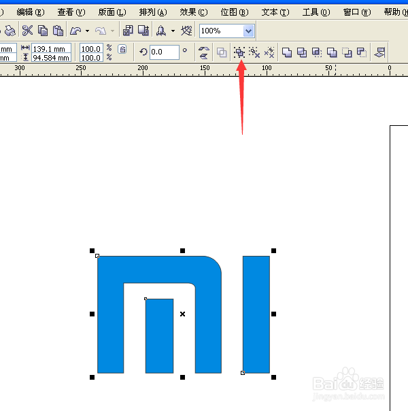Expand the Application Launcher dropdown arrow

pos(173,31)
